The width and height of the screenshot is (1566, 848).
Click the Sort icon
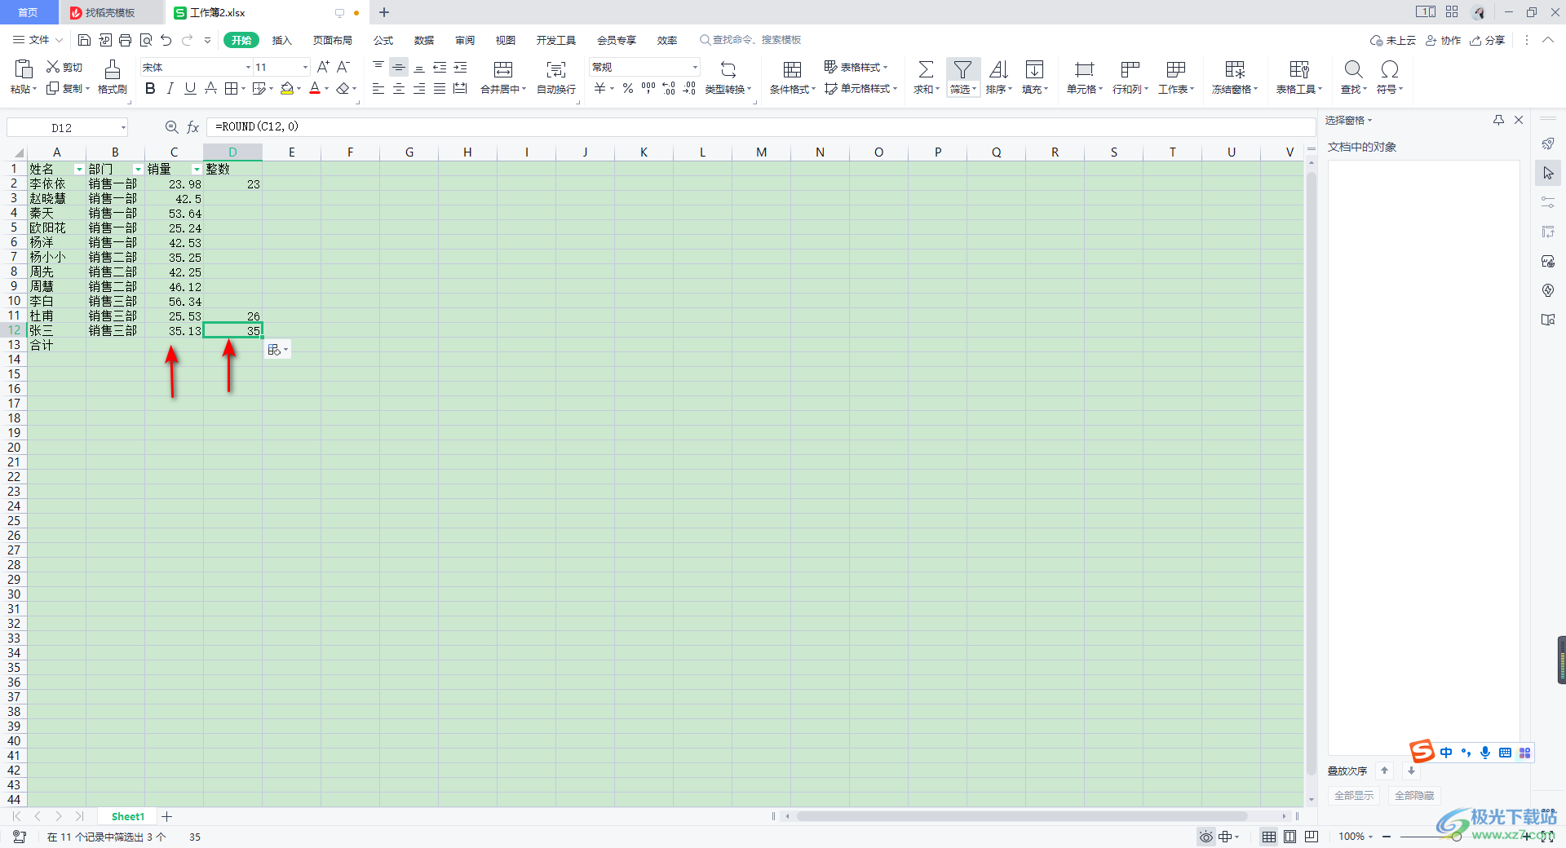pos(998,69)
